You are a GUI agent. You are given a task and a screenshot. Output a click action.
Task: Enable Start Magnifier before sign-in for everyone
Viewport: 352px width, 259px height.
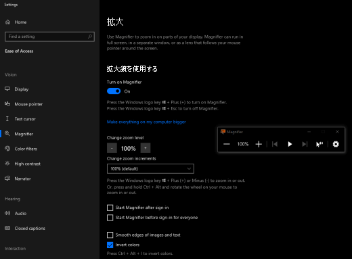tap(110, 218)
